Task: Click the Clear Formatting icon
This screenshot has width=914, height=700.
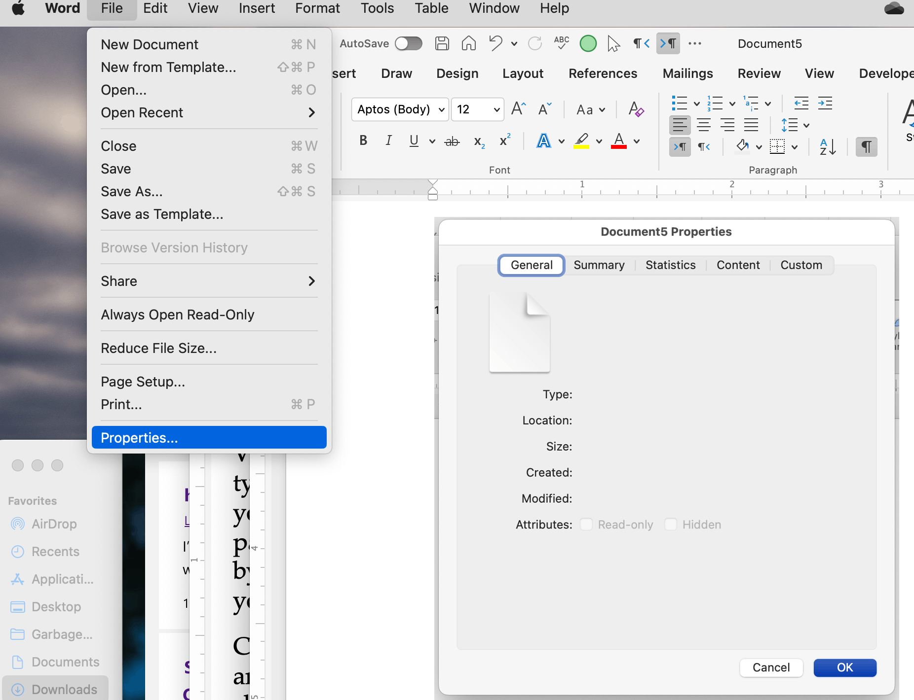Action: point(636,109)
